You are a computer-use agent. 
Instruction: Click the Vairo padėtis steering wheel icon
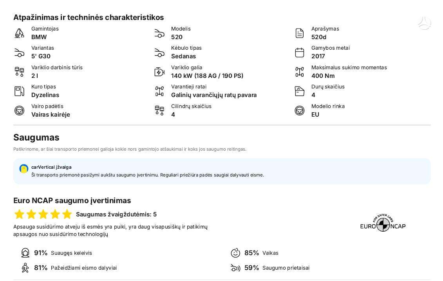tap(19, 110)
